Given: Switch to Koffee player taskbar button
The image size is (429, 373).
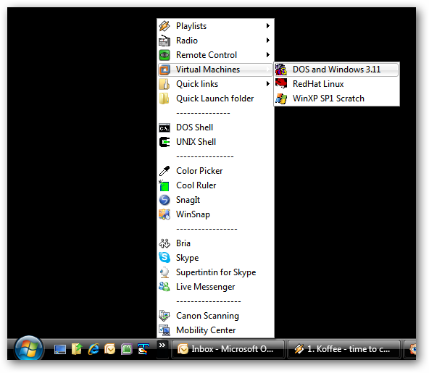Looking at the screenshot, I should pos(344,349).
